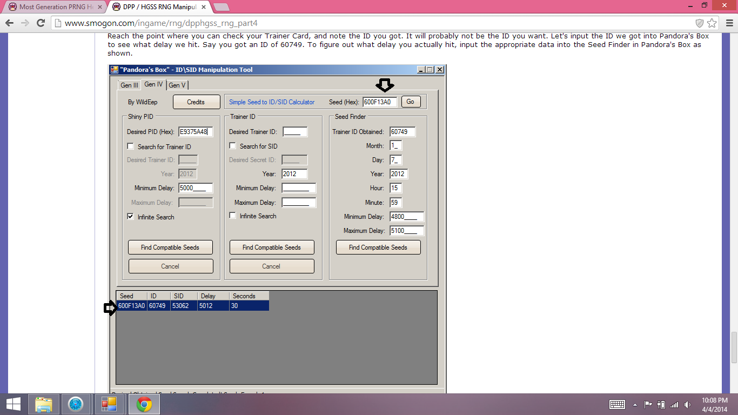Click Year field in Seed Finder
Viewport: 738px width, 415px height.
click(399, 174)
